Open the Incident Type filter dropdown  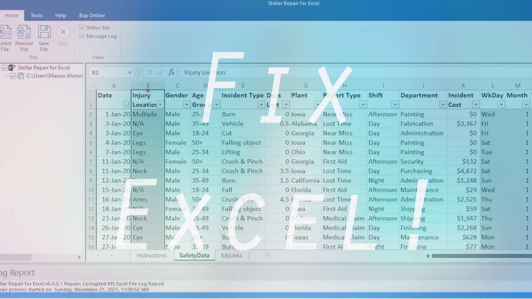[261, 105]
